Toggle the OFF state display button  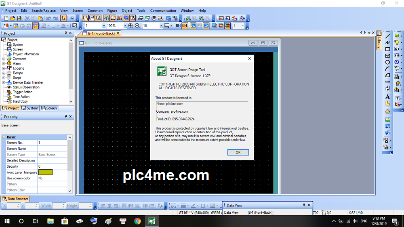[185, 25]
